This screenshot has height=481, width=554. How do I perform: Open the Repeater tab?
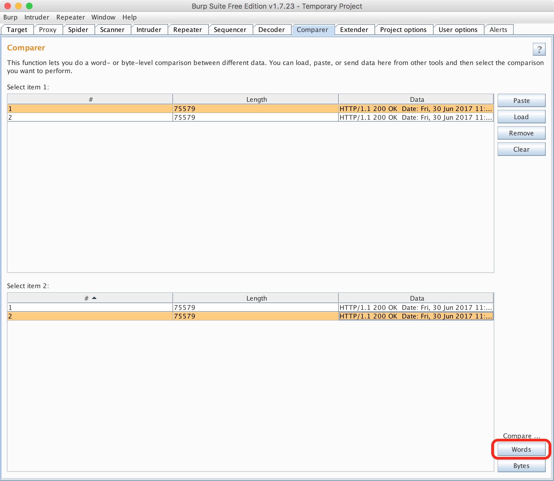click(x=187, y=30)
